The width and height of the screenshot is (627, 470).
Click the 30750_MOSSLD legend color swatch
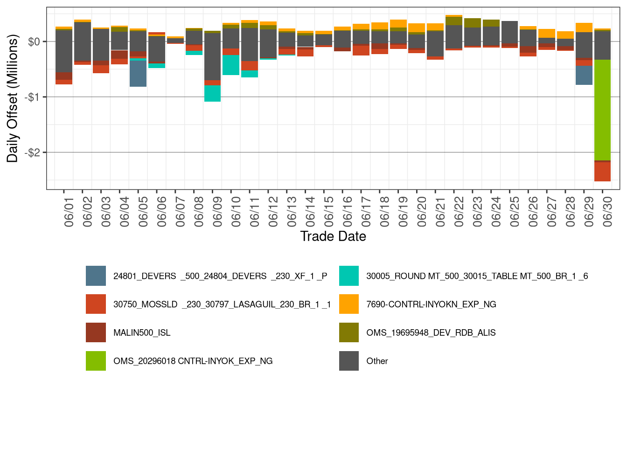96,304
